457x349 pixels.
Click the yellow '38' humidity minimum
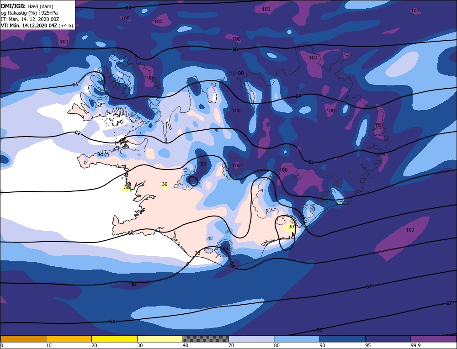127,188
